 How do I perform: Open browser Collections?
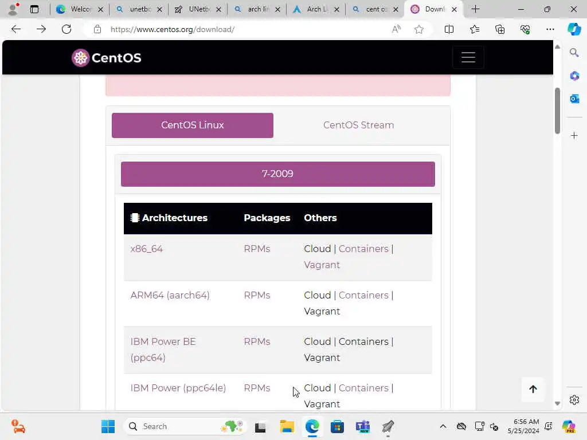click(x=500, y=29)
